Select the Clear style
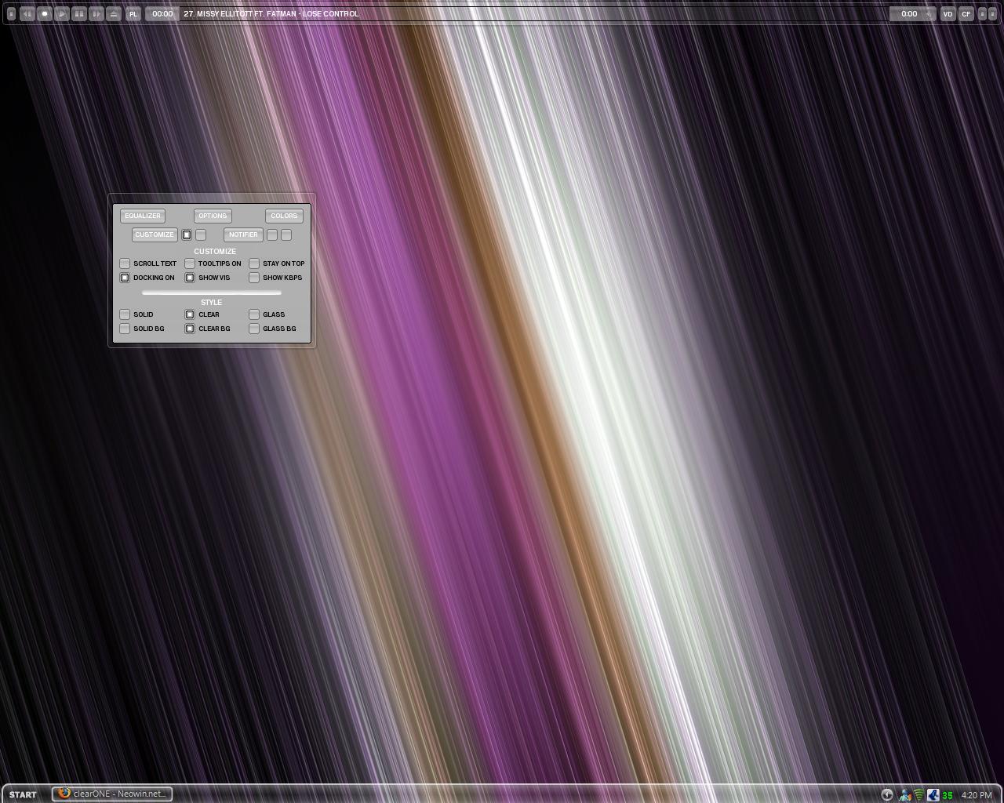Screen dimensions: 1004x803 coord(190,314)
